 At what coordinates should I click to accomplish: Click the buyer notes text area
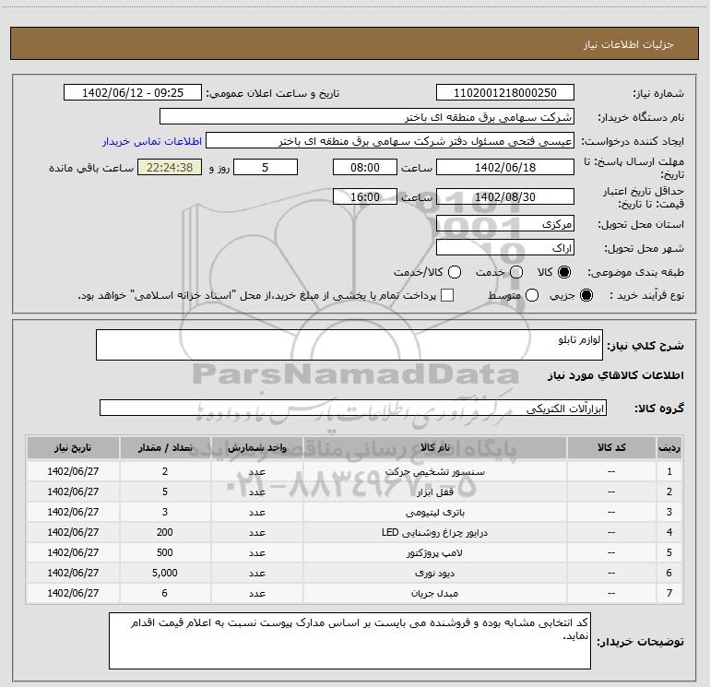[349, 641]
